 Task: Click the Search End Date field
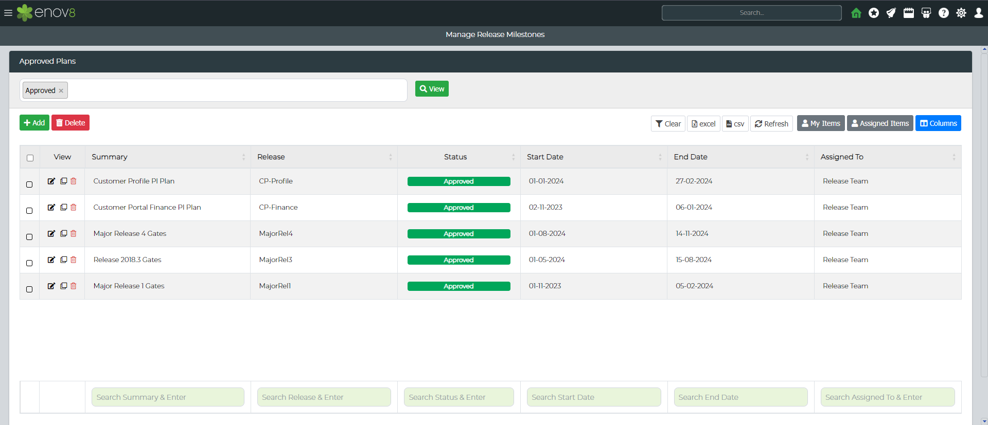click(x=740, y=397)
